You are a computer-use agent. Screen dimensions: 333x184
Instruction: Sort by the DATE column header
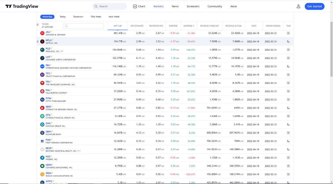[x=254, y=26]
